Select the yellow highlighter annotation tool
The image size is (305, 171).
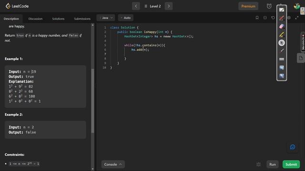pyautogui.click(x=282, y=35)
